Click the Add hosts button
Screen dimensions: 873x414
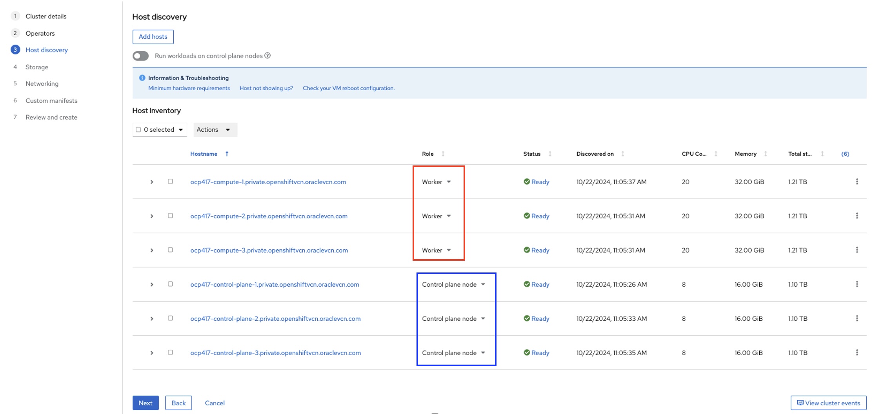click(153, 36)
